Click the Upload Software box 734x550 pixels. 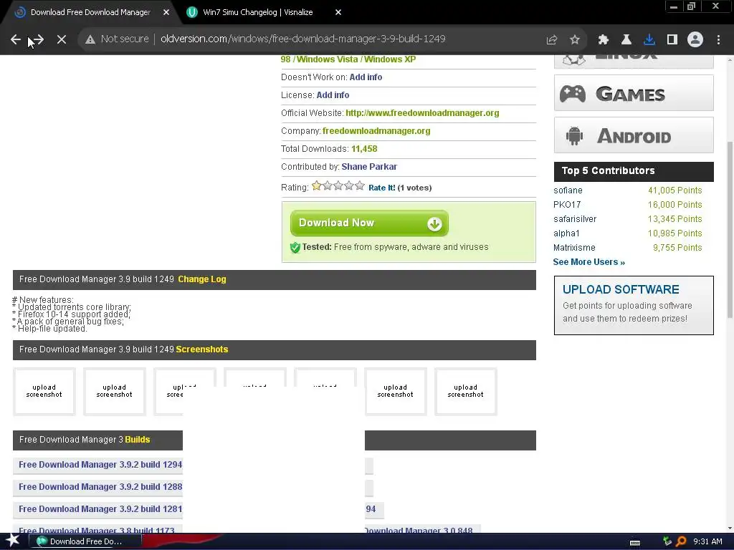634,305
